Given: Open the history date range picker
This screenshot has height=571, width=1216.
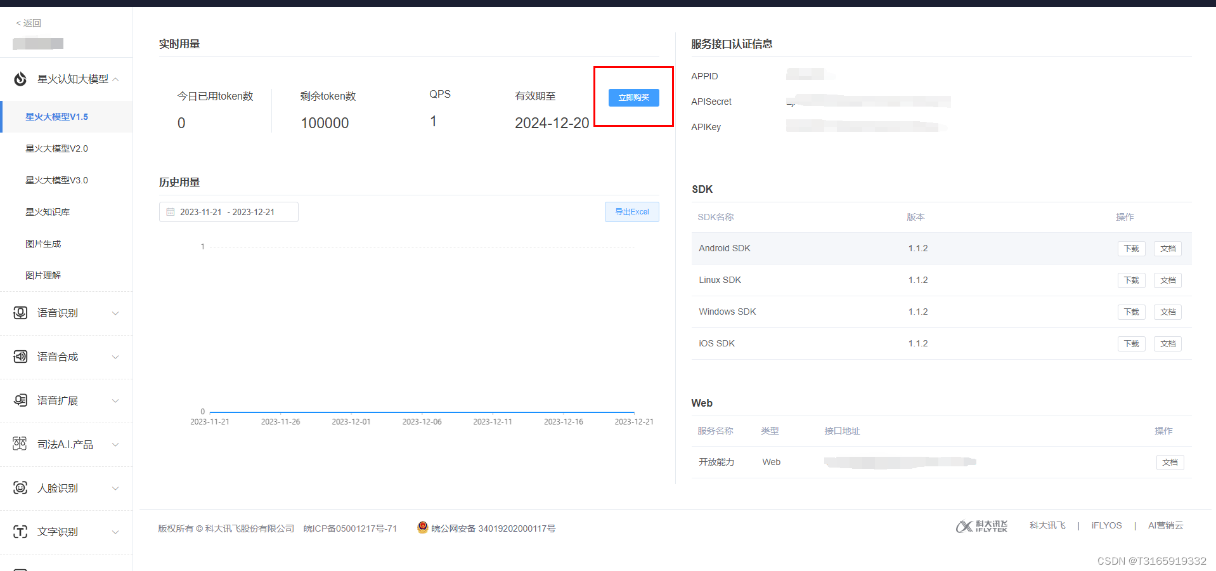Looking at the screenshot, I should [x=229, y=212].
